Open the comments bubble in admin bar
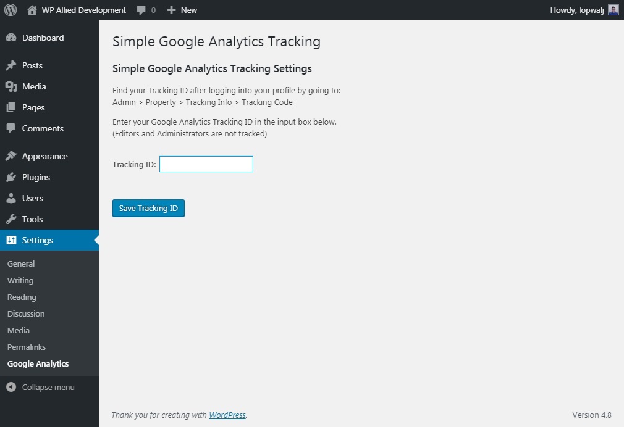 (x=141, y=10)
